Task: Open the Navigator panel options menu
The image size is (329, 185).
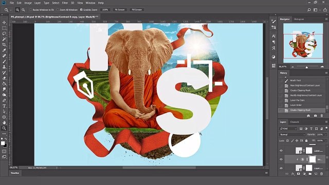Action: 326,19
